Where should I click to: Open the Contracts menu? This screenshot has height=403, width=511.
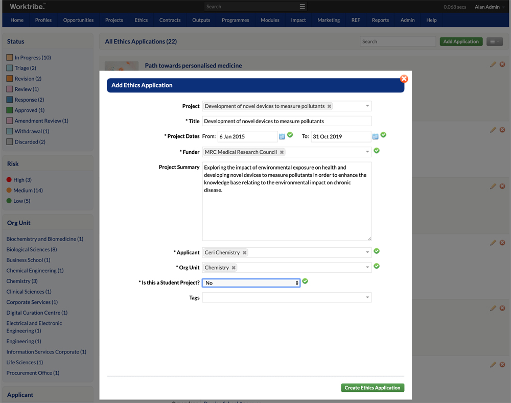pyautogui.click(x=170, y=20)
